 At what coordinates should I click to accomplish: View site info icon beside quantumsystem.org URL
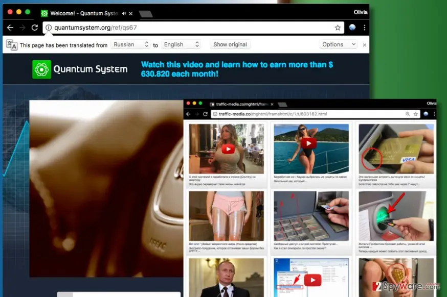click(x=49, y=28)
